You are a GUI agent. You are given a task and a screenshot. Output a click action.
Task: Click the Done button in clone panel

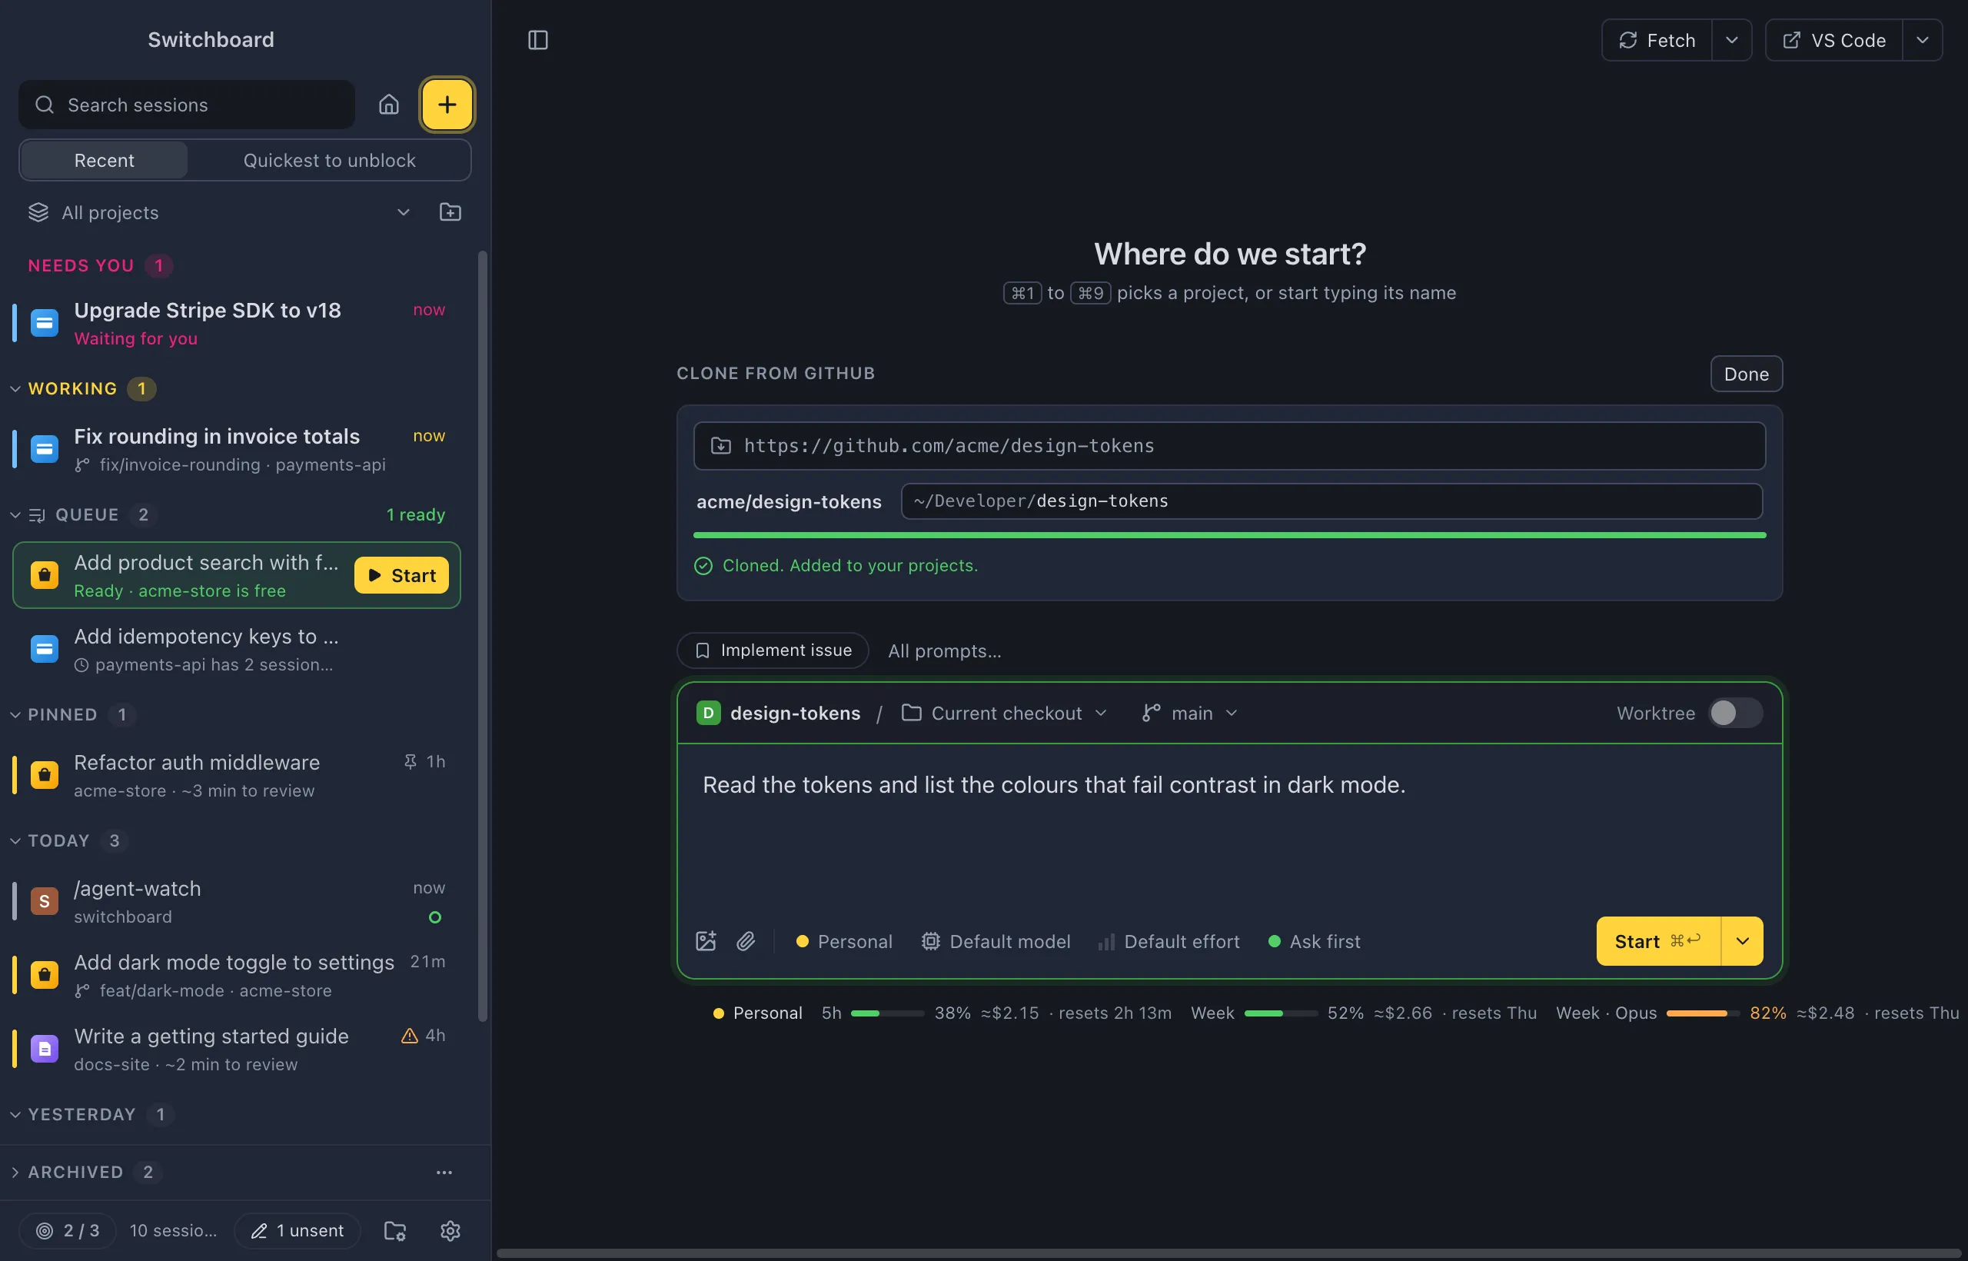tap(1746, 374)
